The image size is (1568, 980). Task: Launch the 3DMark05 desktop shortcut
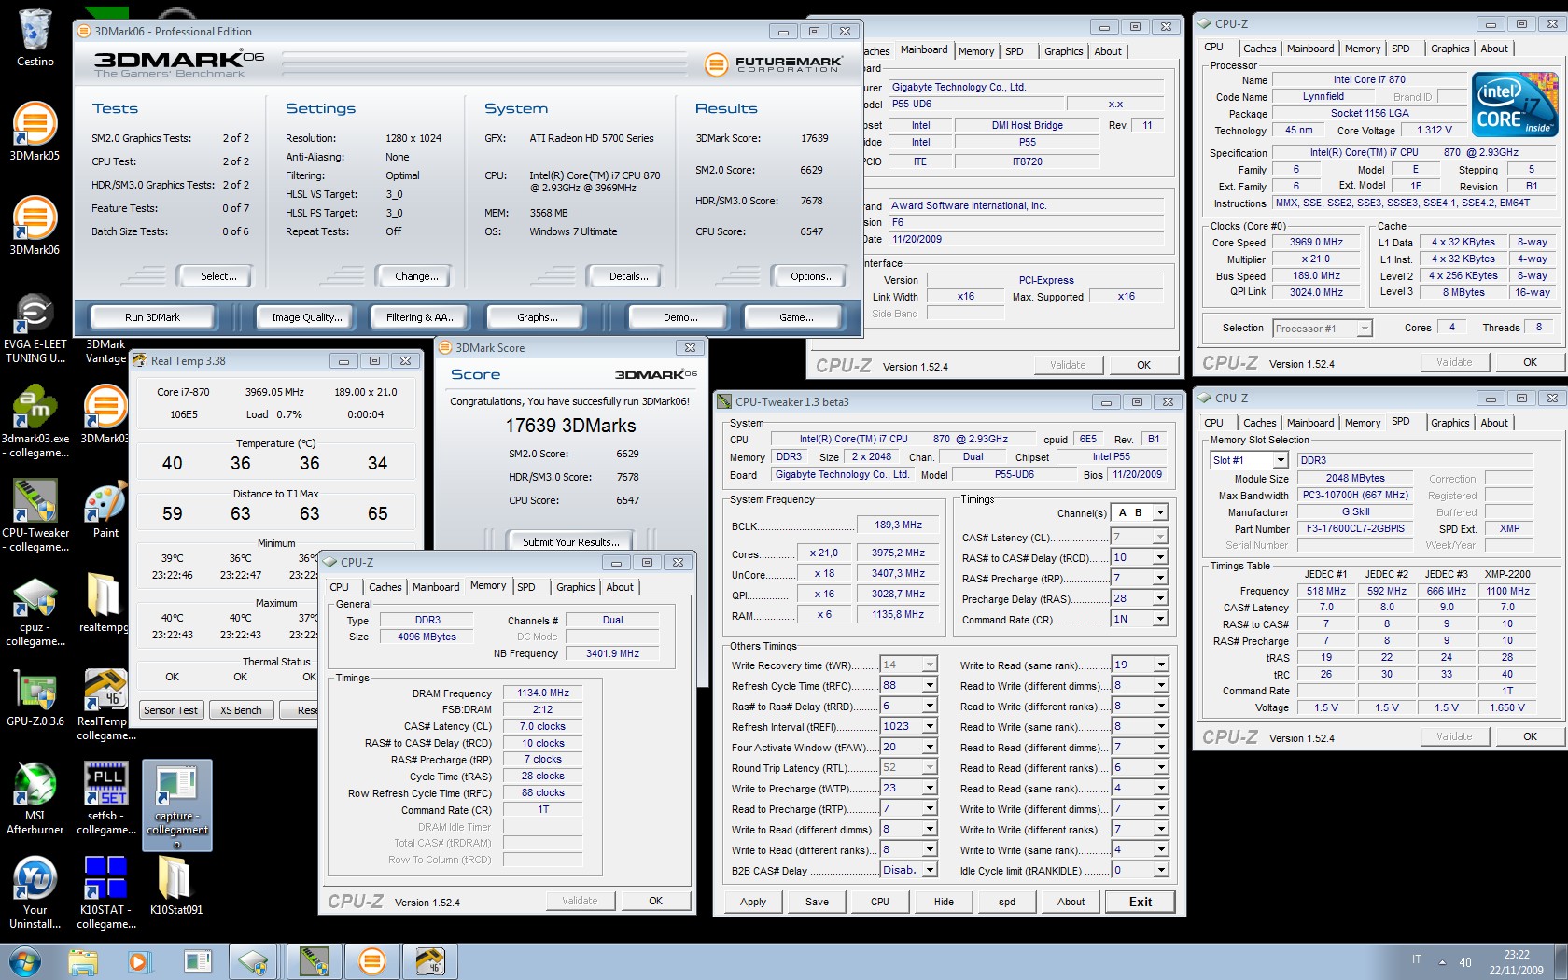tap(35, 132)
